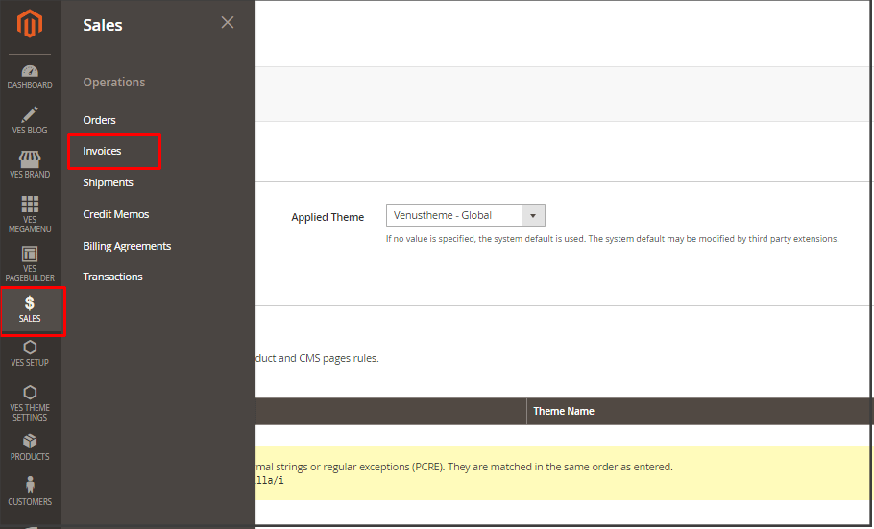
Task: Go to Shipments
Action: [x=108, y=182]
